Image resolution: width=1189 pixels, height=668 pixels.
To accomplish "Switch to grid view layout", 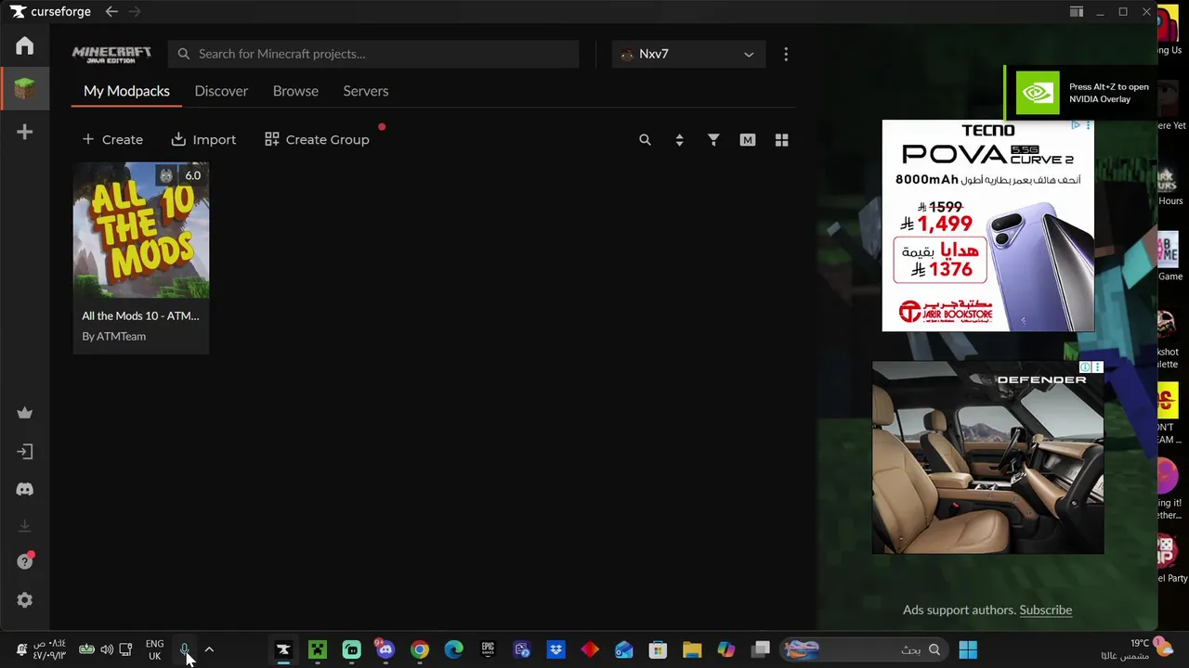I will pyautogui.click(x=782, y=140).
